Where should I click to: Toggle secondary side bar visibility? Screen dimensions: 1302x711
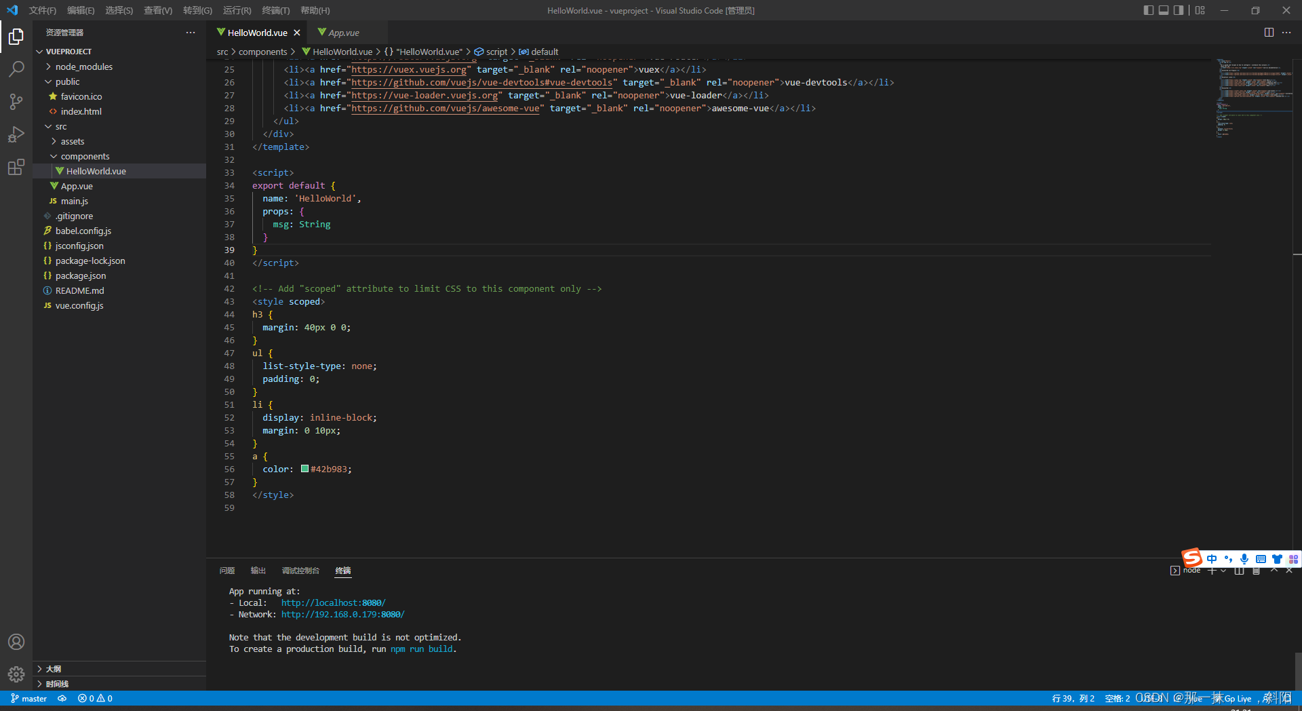[x=1179, y=10]
